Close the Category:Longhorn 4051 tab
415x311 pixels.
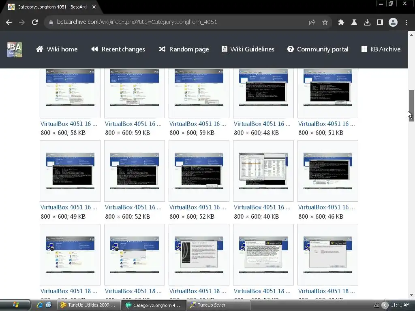94,7
